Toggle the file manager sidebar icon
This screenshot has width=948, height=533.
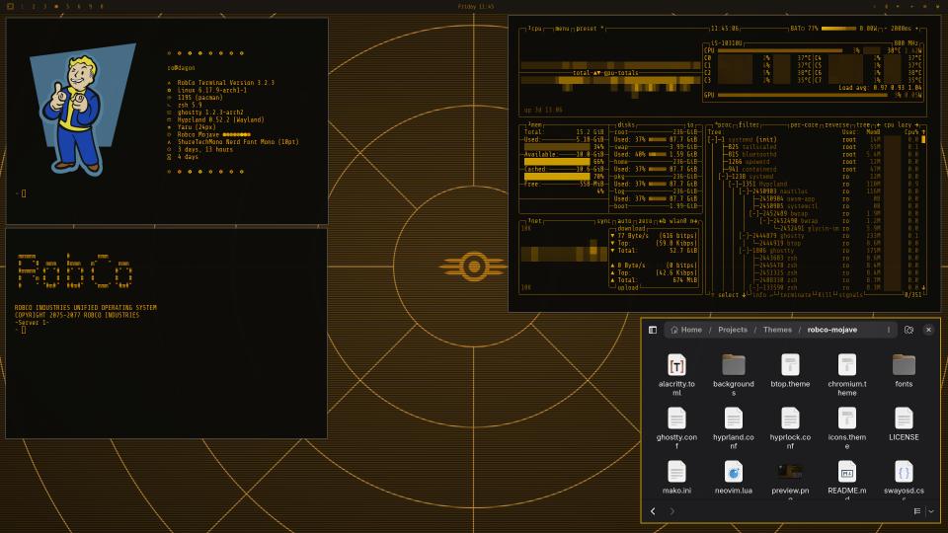point(653,330)
